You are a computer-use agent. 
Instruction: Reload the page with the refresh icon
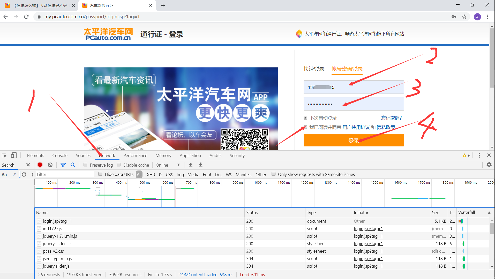click(x=26, y=17)
